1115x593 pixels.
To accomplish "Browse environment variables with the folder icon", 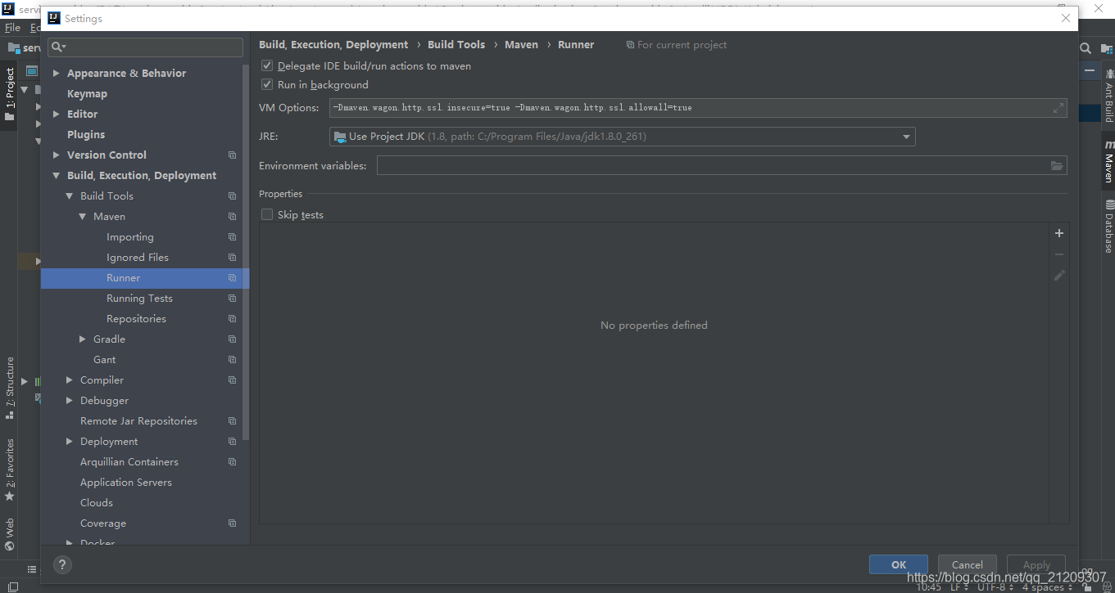I will click(1057, 164).
